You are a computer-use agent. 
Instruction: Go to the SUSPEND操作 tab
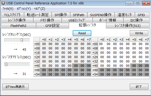[x=101, y=15]
